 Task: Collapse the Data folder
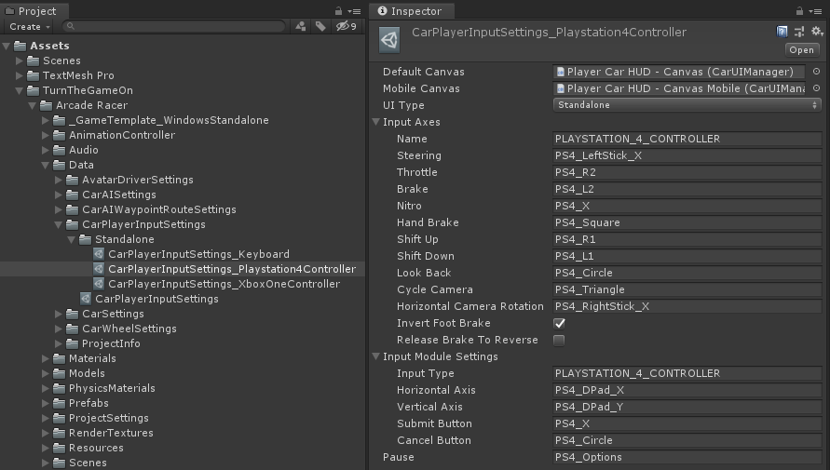(46, 165)
